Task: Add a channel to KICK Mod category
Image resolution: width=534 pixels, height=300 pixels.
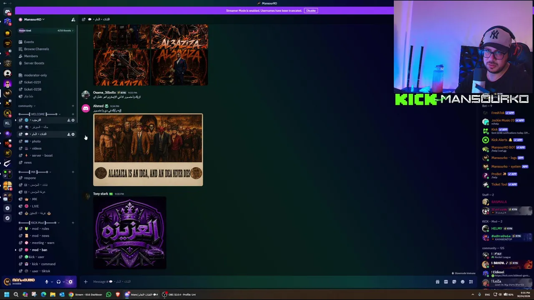Action: (x=73, y=223)
